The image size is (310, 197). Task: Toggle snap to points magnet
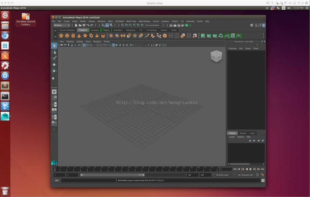pyautogui.click(x=131, y=25)
